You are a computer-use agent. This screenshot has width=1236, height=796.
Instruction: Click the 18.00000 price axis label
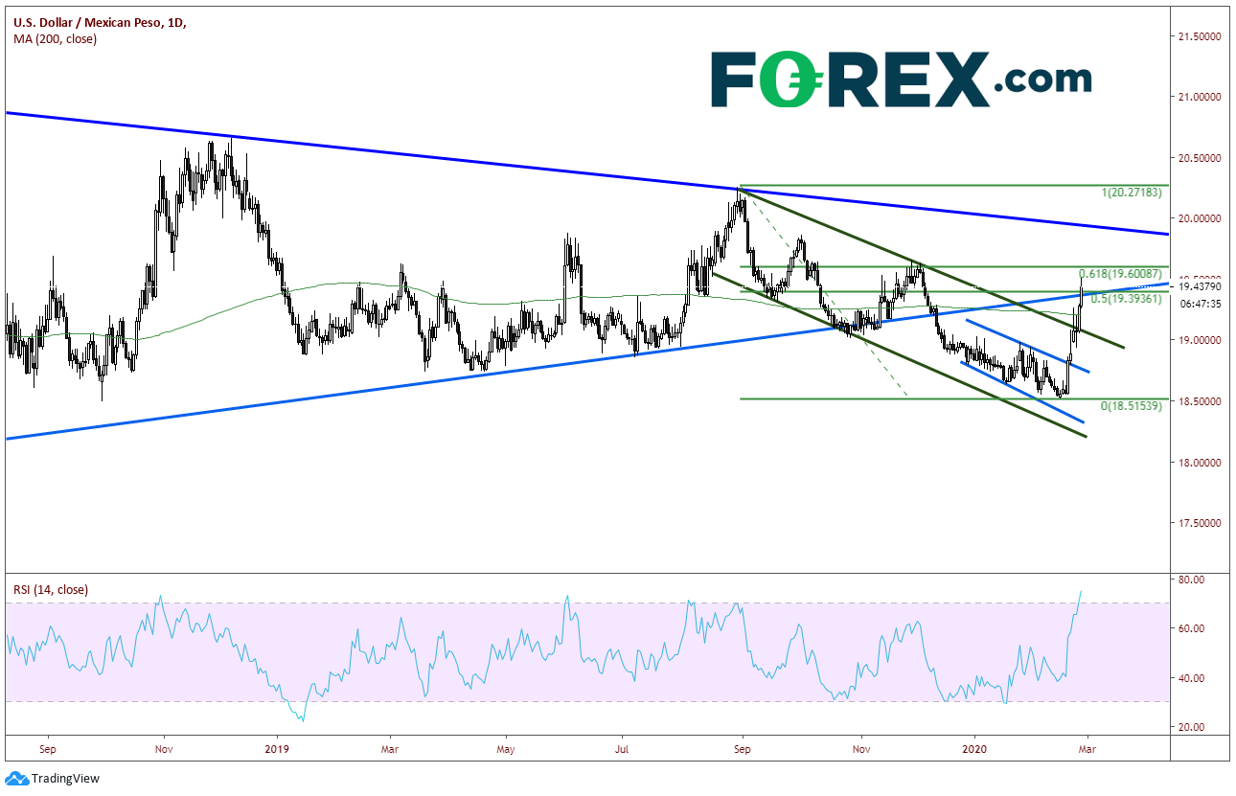(x=1202, y=463)
